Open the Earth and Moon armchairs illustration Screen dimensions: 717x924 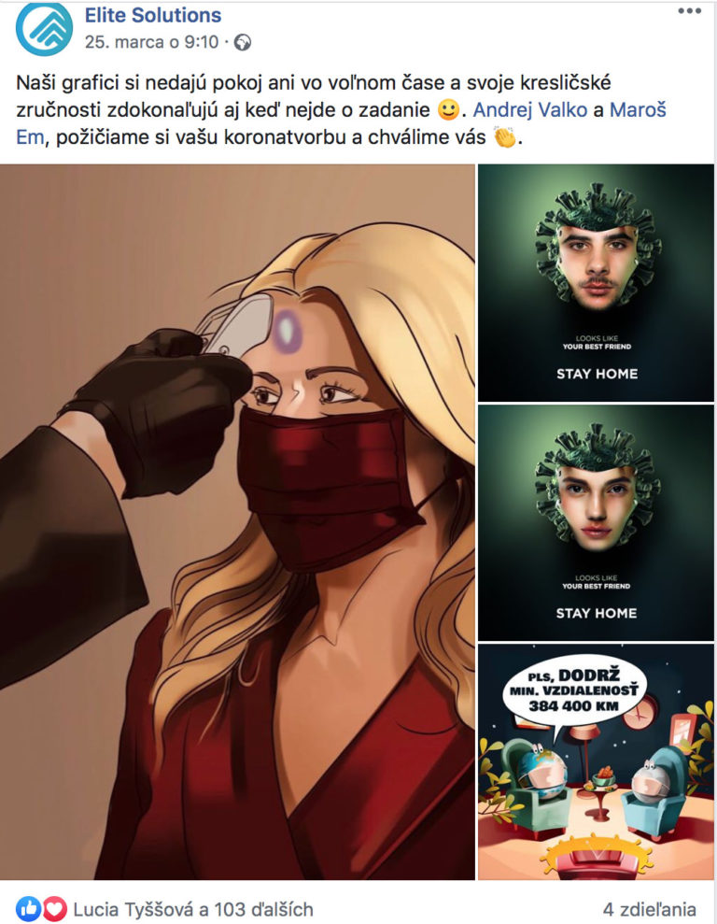tap(596, 761)
